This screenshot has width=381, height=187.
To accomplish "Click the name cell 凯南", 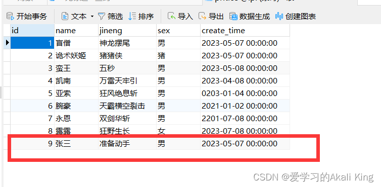I will [x=76, y=81].
